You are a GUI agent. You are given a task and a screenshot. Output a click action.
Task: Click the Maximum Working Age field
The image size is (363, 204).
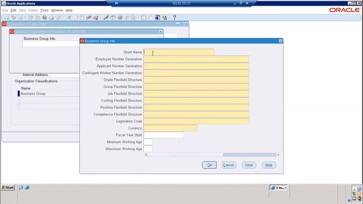pyautogui.click(x=148, y=148)
